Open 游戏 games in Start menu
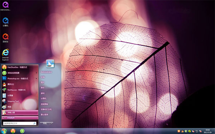 click(43, 93)
